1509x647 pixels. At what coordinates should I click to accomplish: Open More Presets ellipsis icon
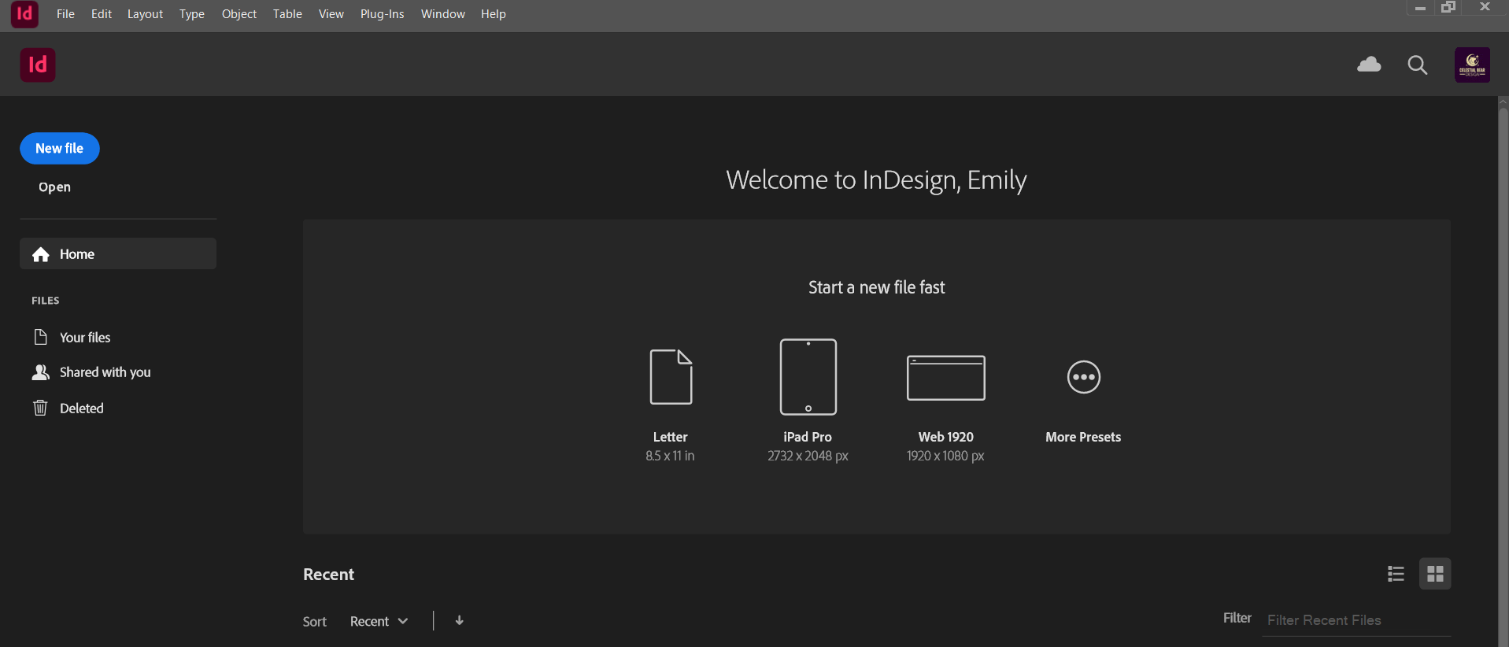point(1083,377)
